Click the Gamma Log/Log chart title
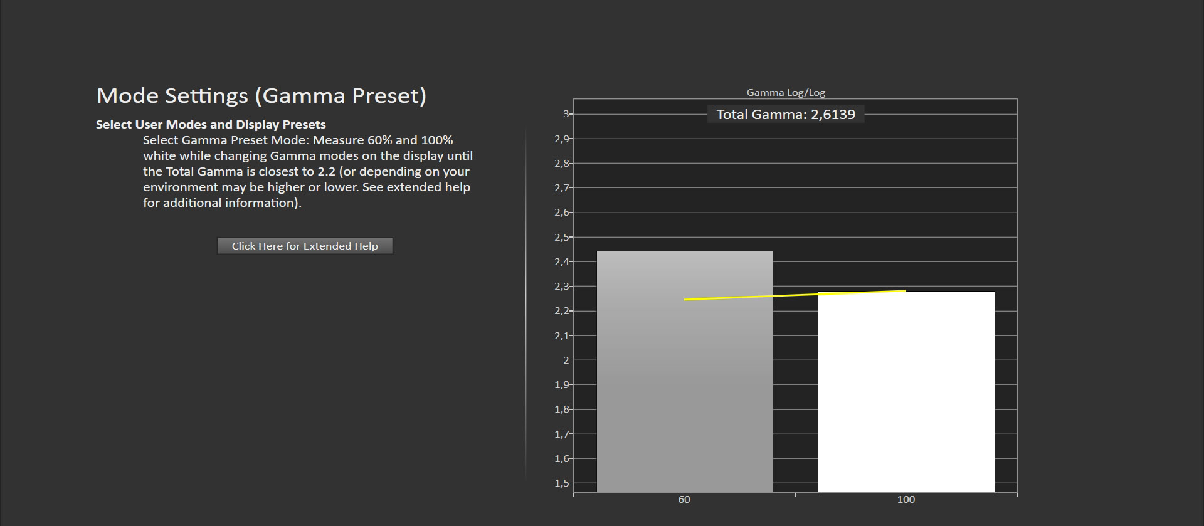Image resolution: width=1204 pixels, height=526 pixels. pos(786,93)
